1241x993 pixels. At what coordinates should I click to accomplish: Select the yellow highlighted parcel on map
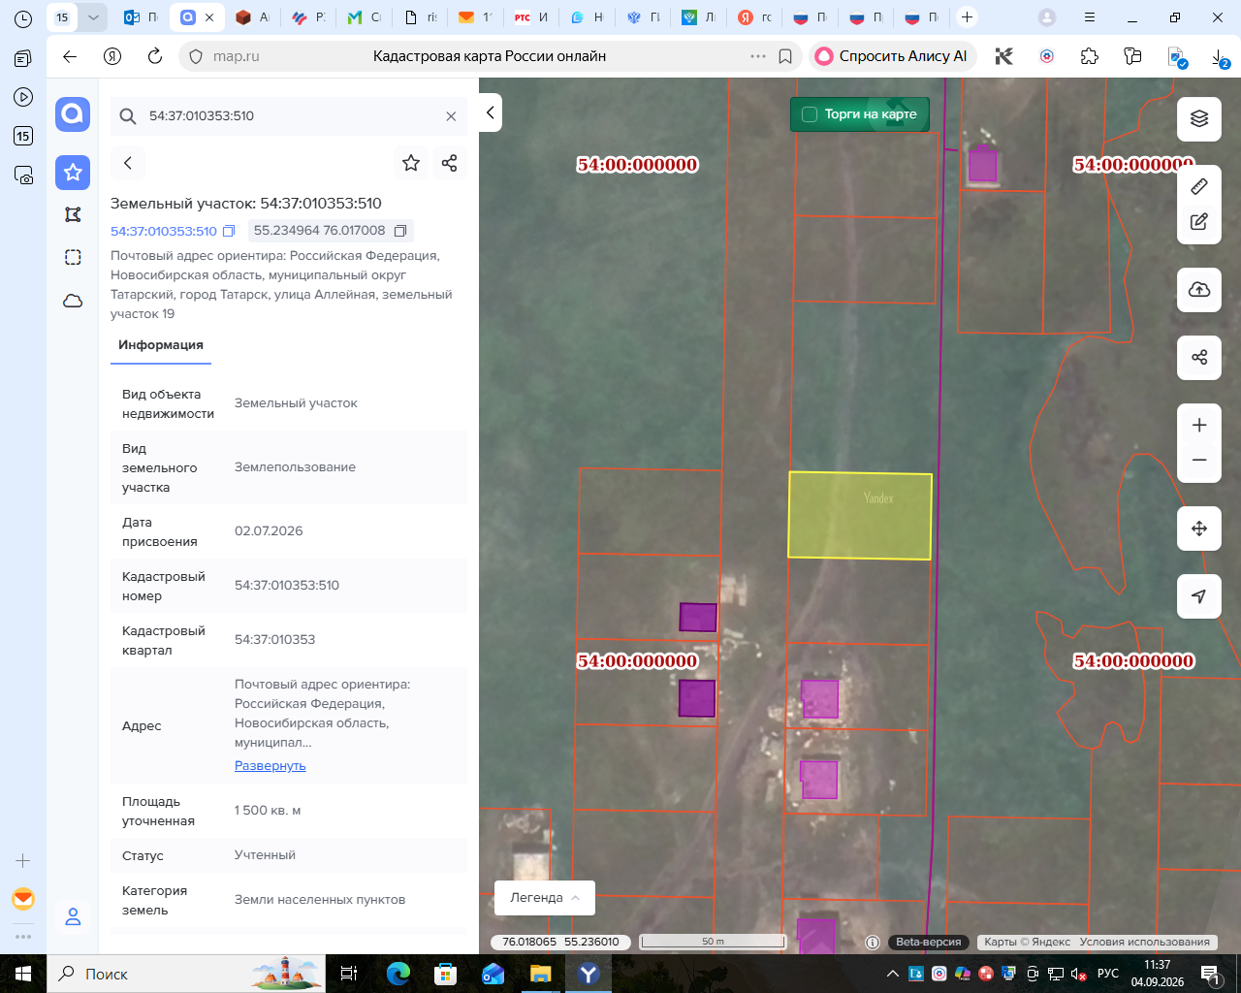pyautogui.click(x=860, y=516)
